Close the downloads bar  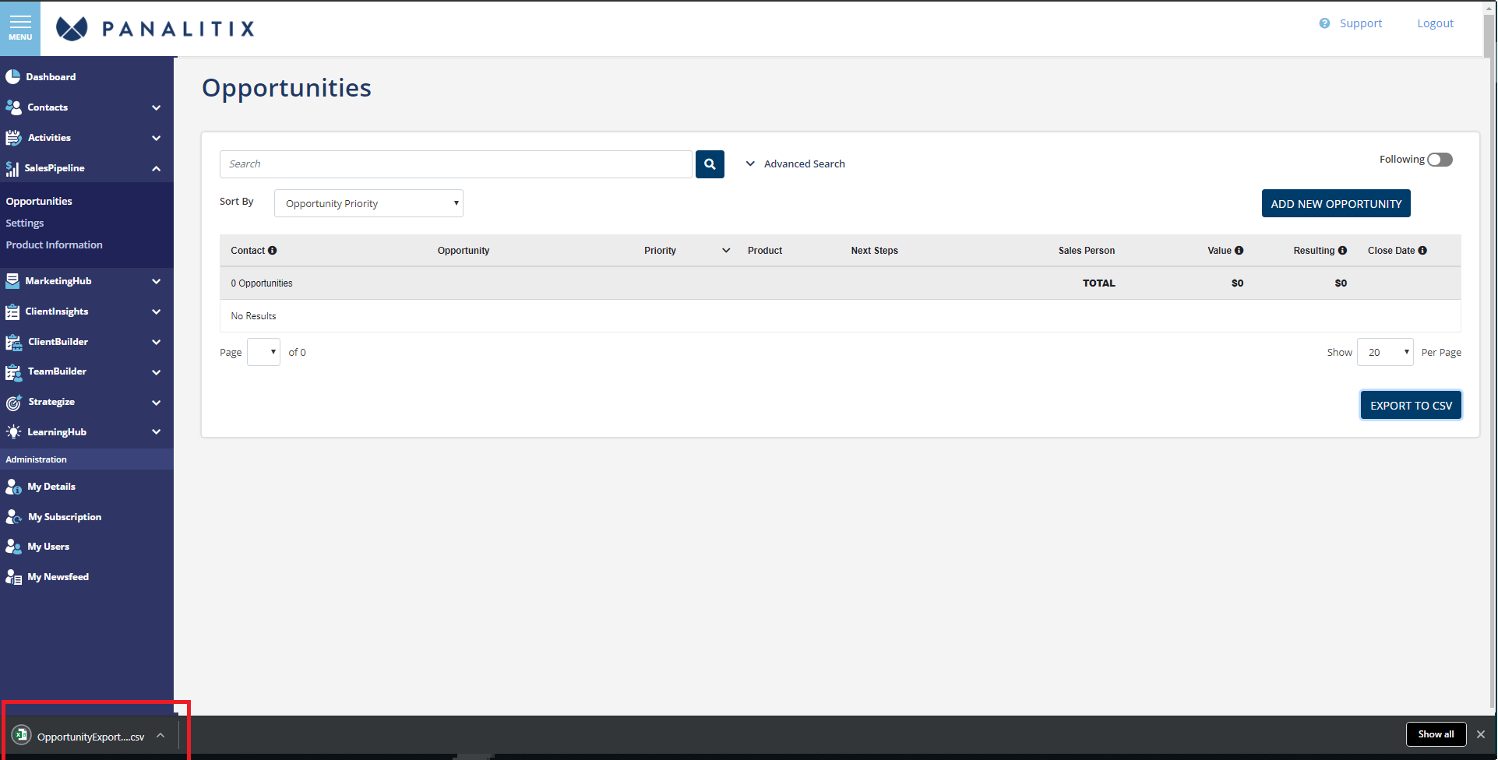1481,734
